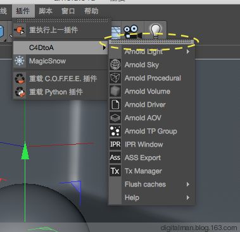Choose ASS Export
Image resolution: width=240 pixels, height=232 pixels.
151,158
